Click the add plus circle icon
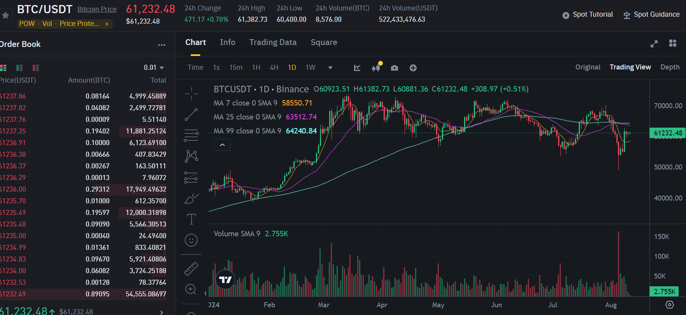 (x=413, y=68)
